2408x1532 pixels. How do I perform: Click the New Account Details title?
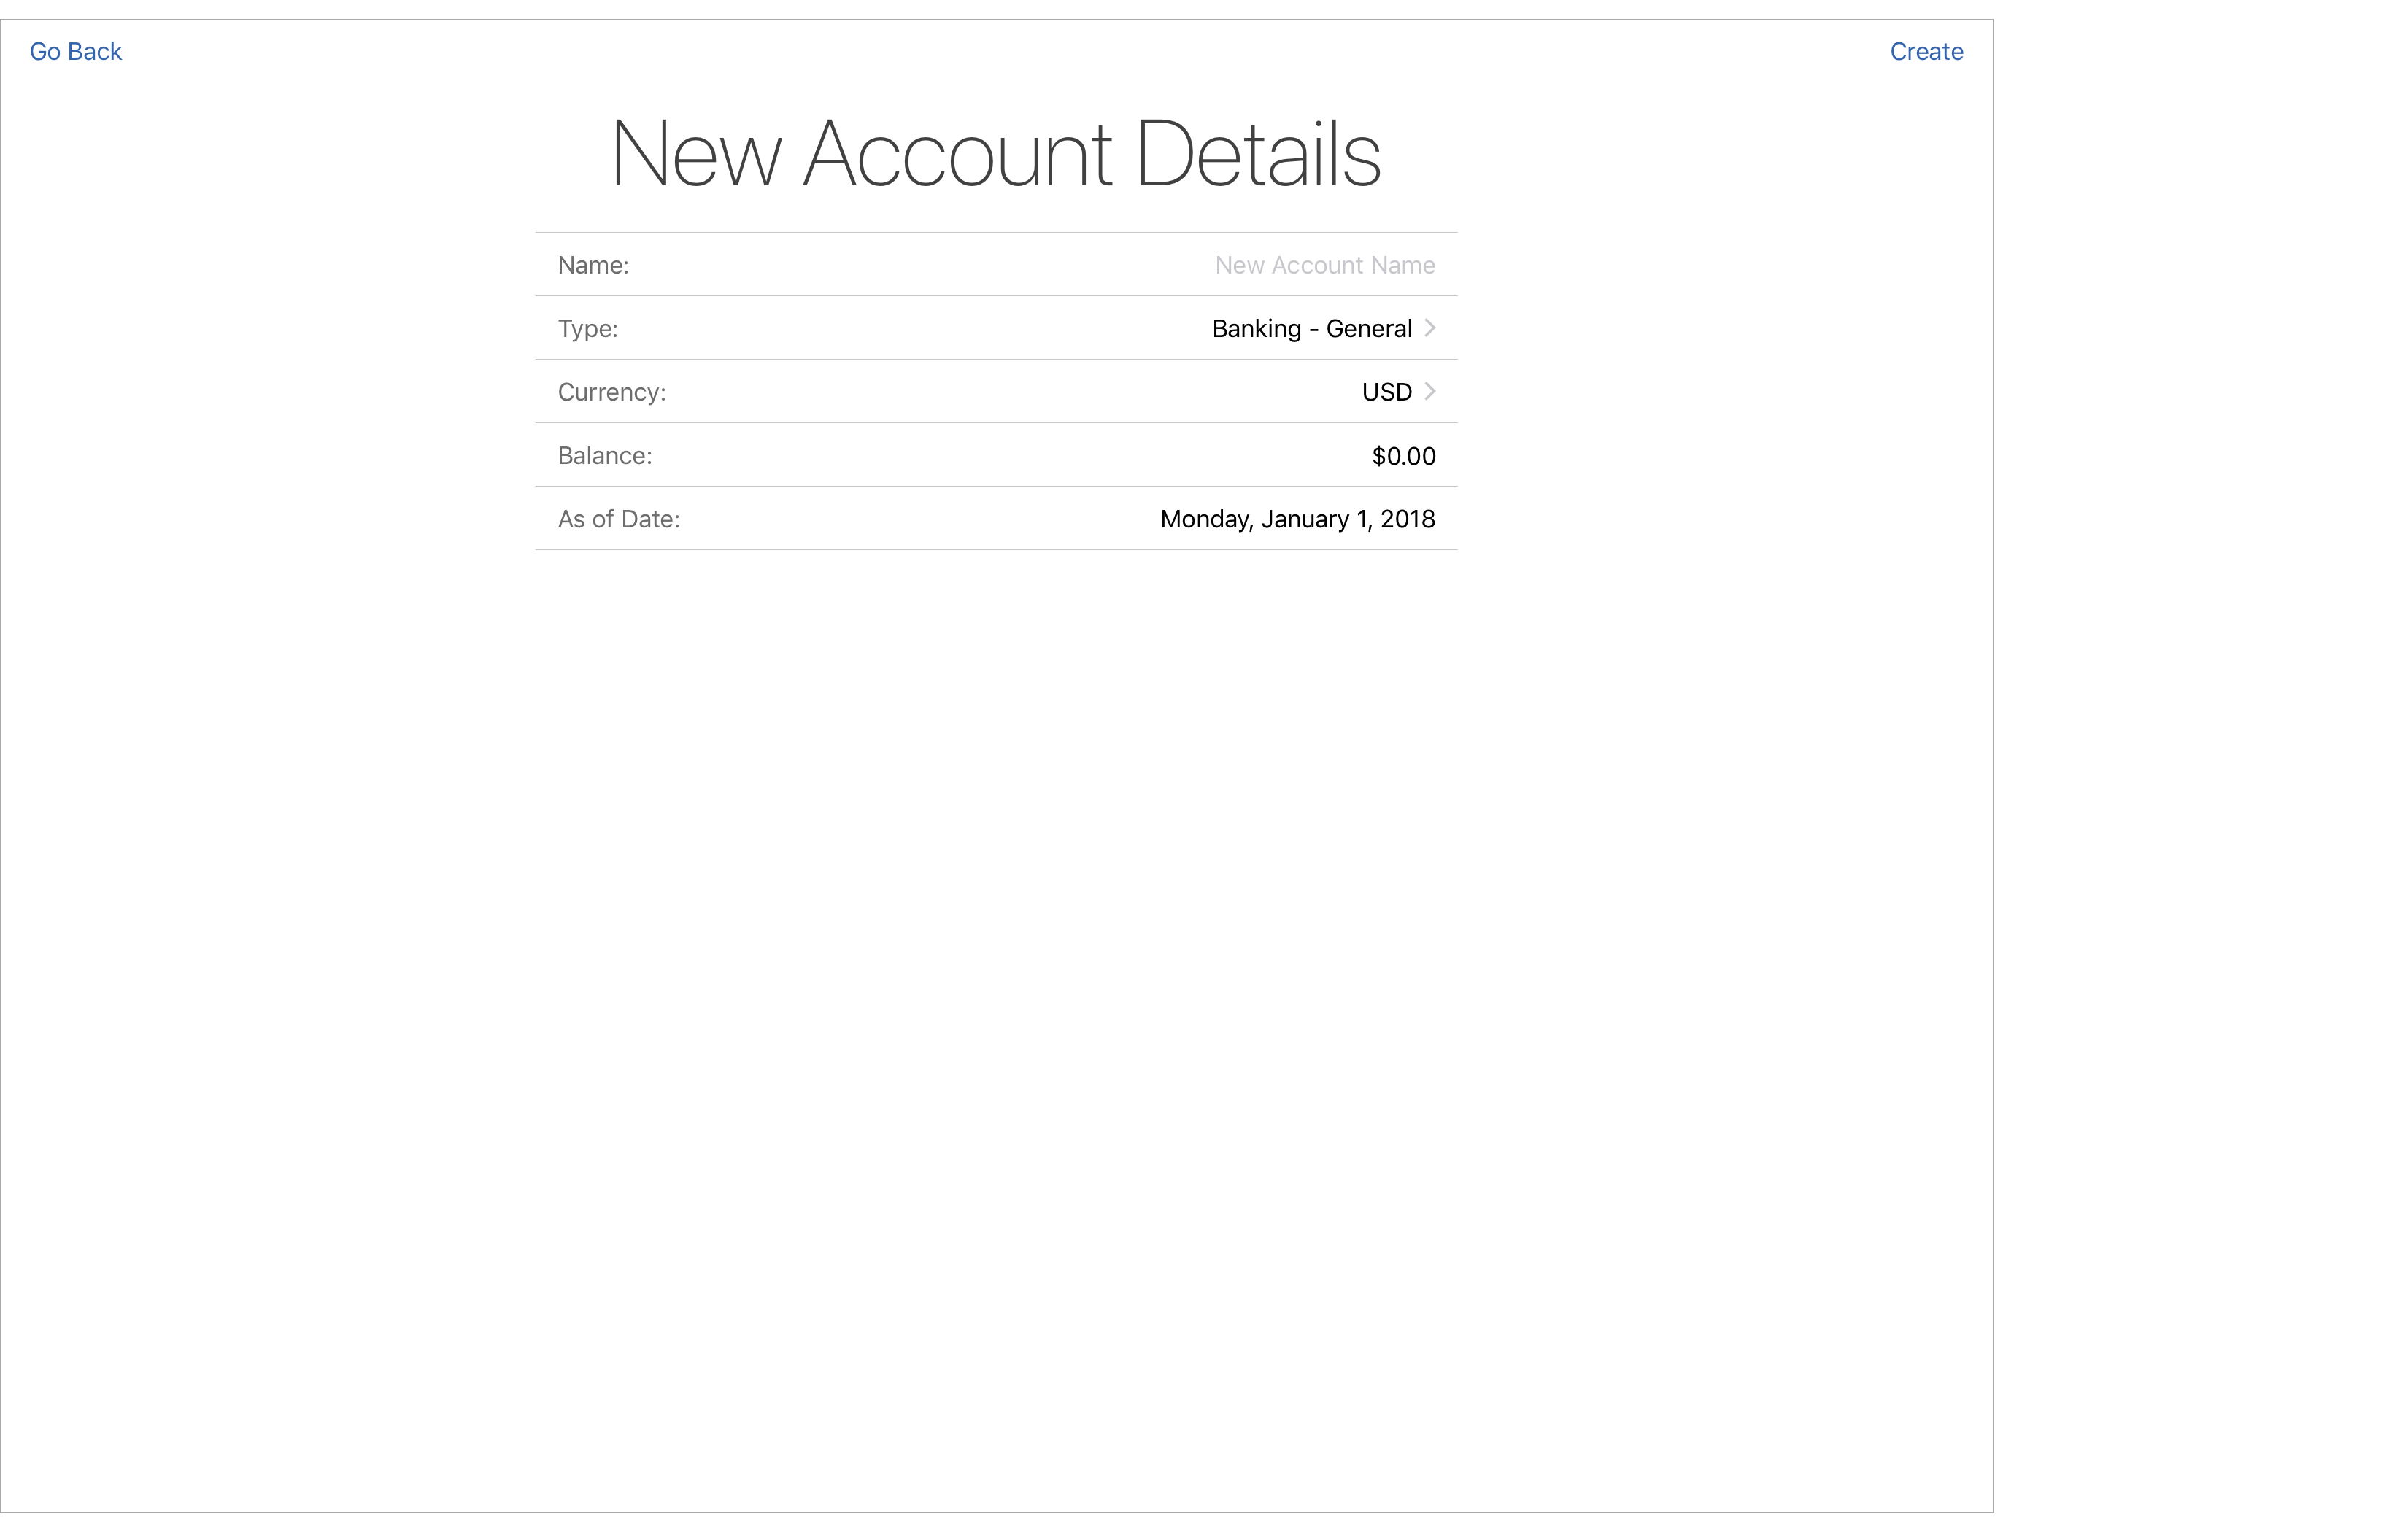click(x=996, y=152)
